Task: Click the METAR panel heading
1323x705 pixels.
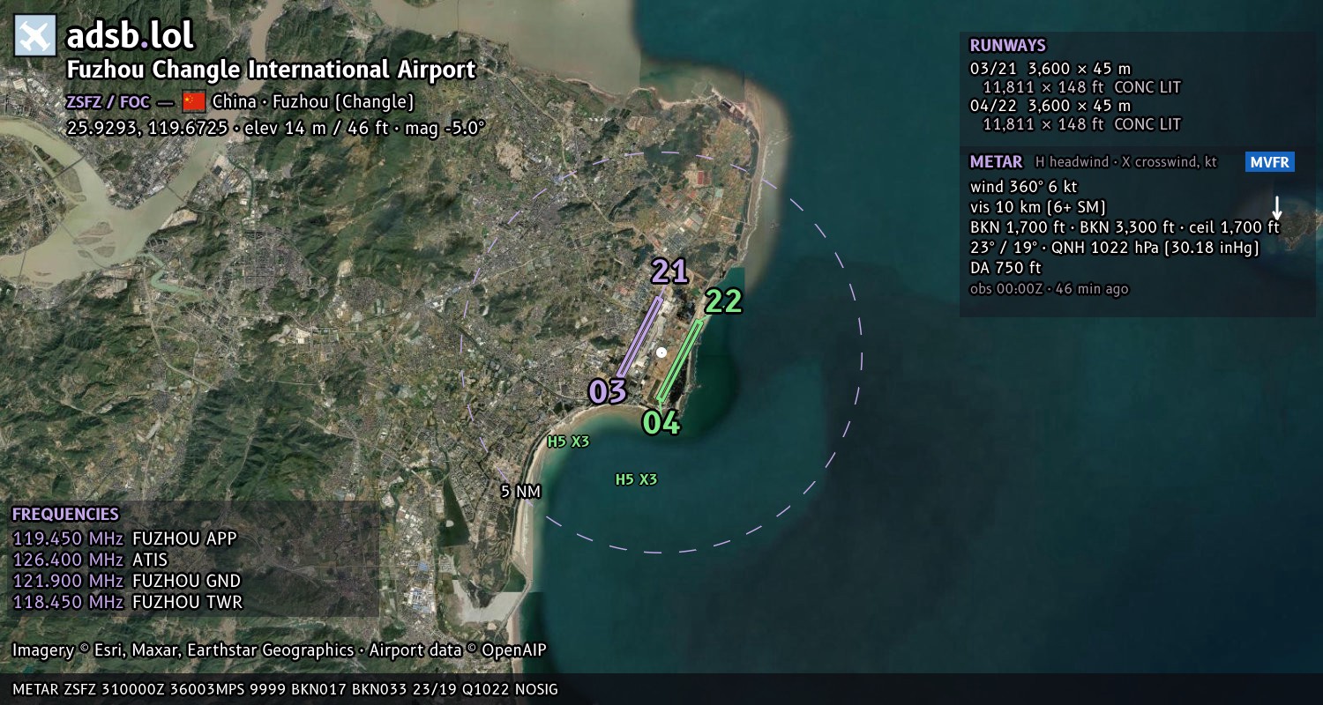Action: [x=996, y=162]
